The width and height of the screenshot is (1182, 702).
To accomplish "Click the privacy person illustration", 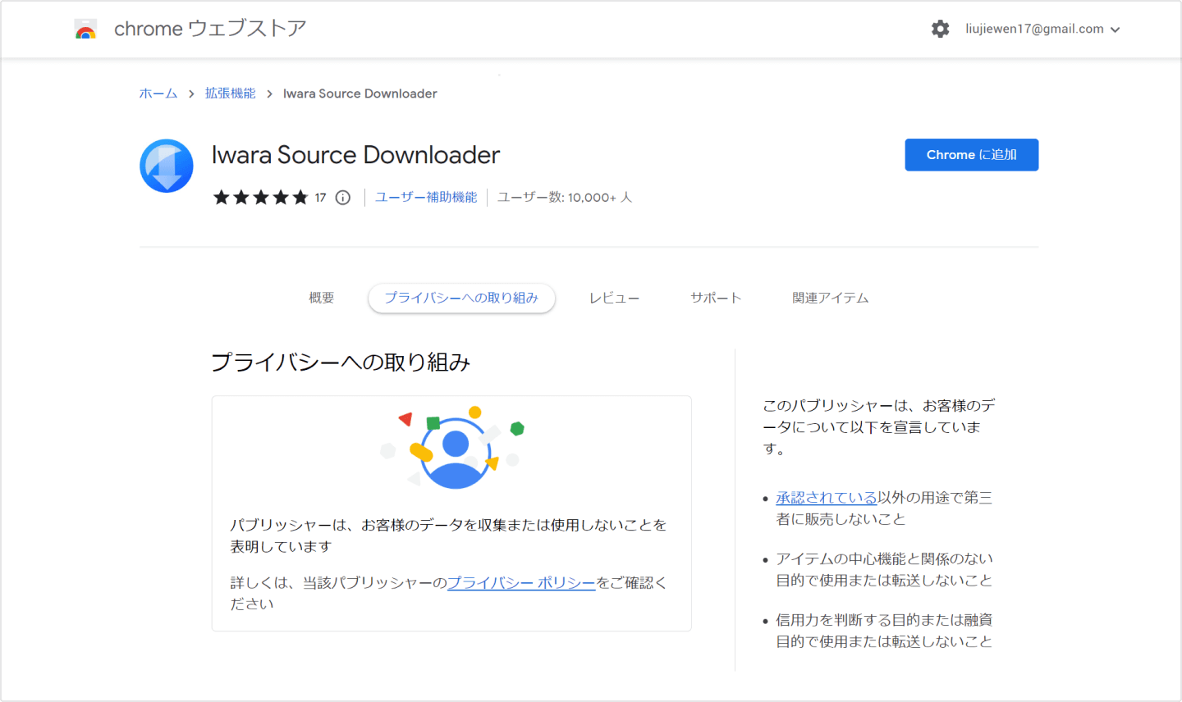I will click(x=452, y=446).
